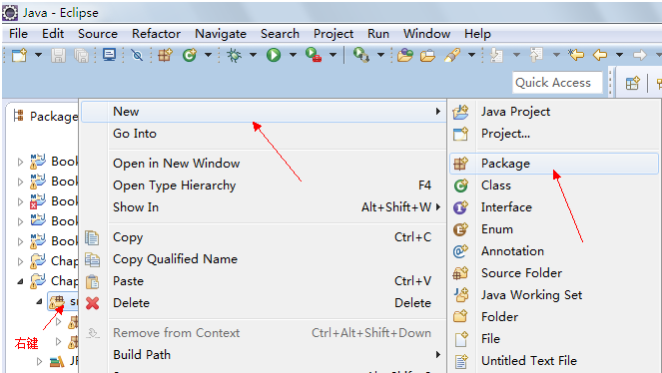Click into the Quick Access field
Image resolution: width=662 pixels, height=373 pixels.
pyautogui.click(x=557, y=83)
